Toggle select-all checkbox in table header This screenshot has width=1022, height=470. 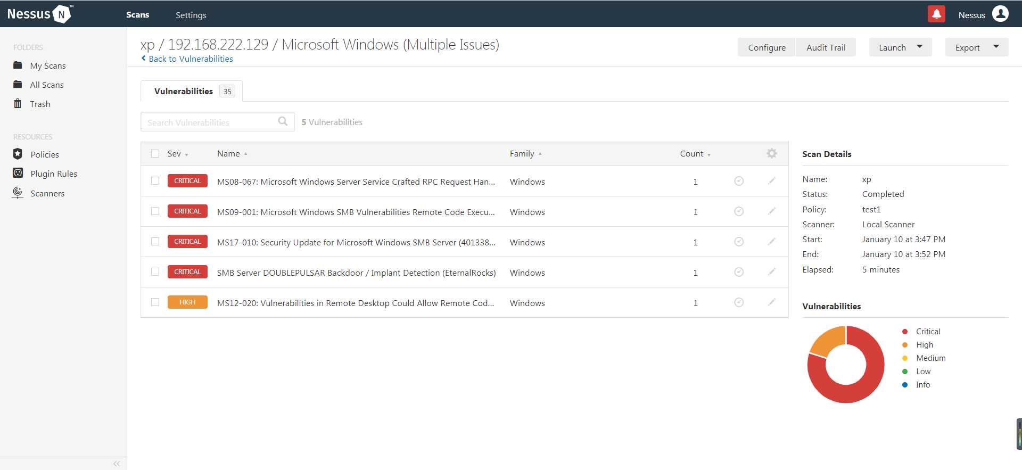coord(155,154)
